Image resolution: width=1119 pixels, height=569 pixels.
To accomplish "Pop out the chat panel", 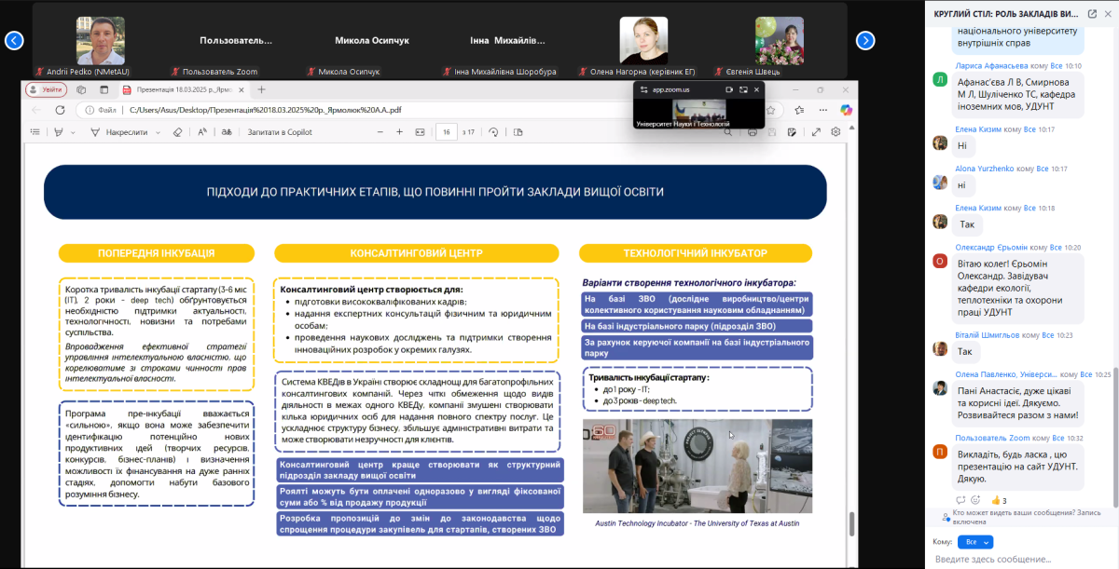I will (x=1092, y=14).
